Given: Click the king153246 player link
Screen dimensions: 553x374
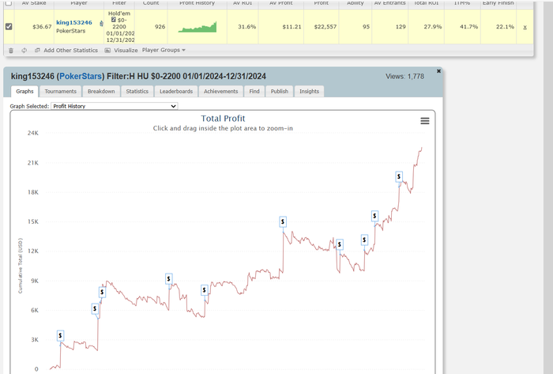Looking at the screenshot, I should pyautogui.click(x=74, y=23).
